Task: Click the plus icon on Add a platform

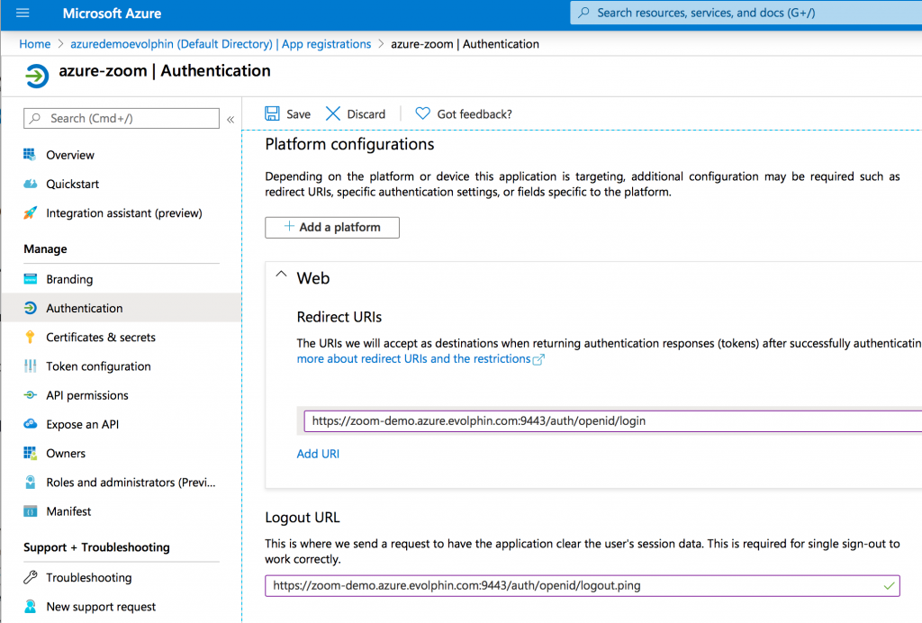Action: coord(289,226)
